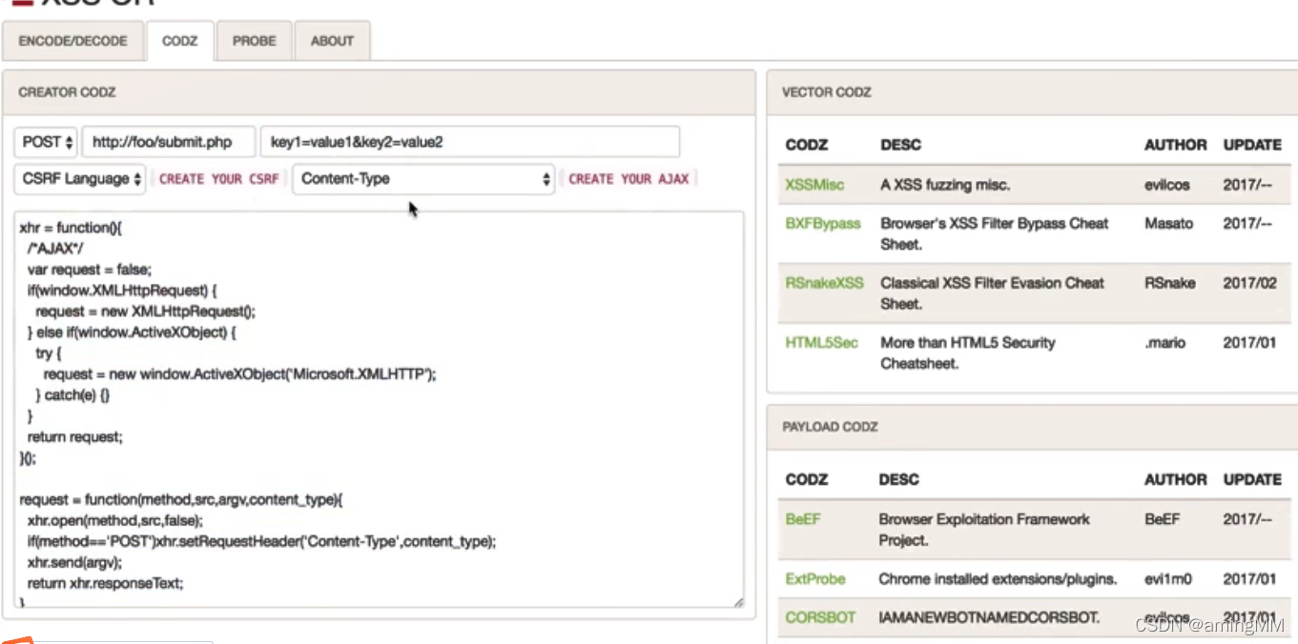Click 'Browser Exploitation Framework Project' description
Viewport: 1298px width, 644px height.
984,530
